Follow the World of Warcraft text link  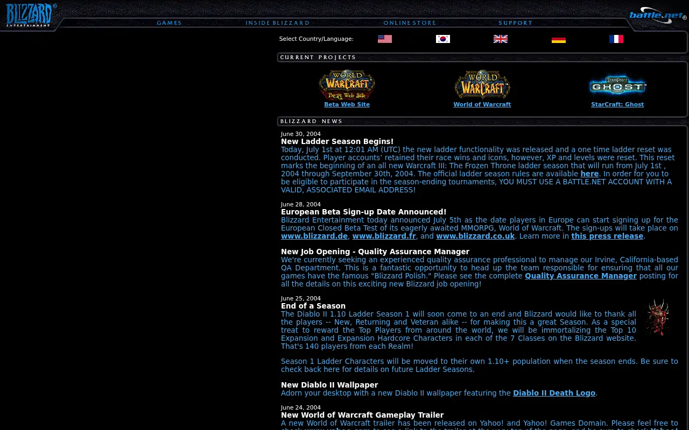click(482, 104)
